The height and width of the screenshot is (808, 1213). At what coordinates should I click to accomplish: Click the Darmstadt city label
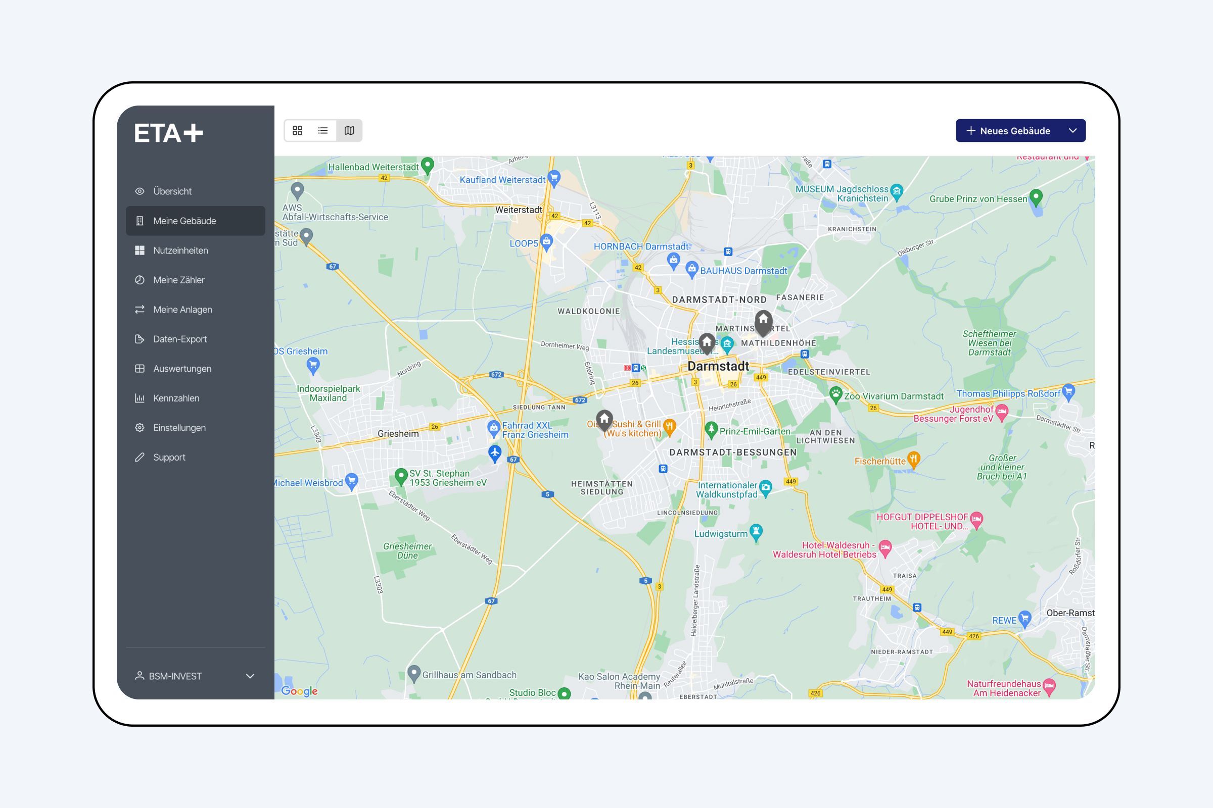(x=718, y=367)
